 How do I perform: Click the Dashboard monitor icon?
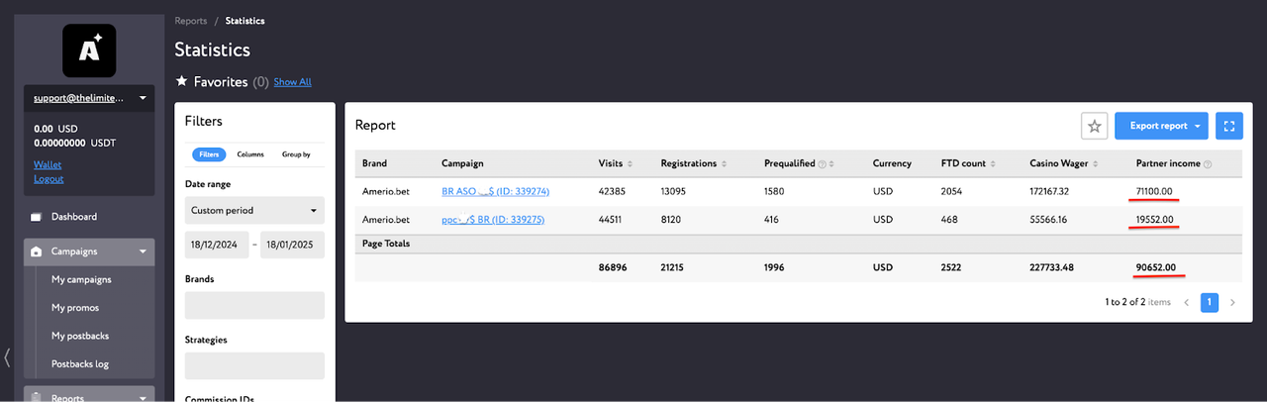click(x=36, y=217)
